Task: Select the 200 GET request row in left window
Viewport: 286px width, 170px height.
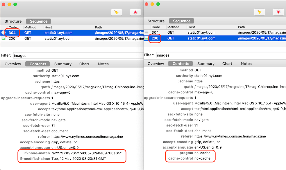Action: point(58,38)
